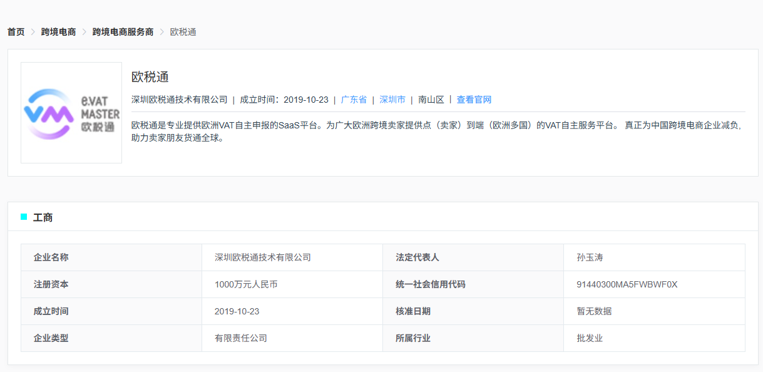Click 深圳欧税通技术有限公司 table value

(263, 257)
